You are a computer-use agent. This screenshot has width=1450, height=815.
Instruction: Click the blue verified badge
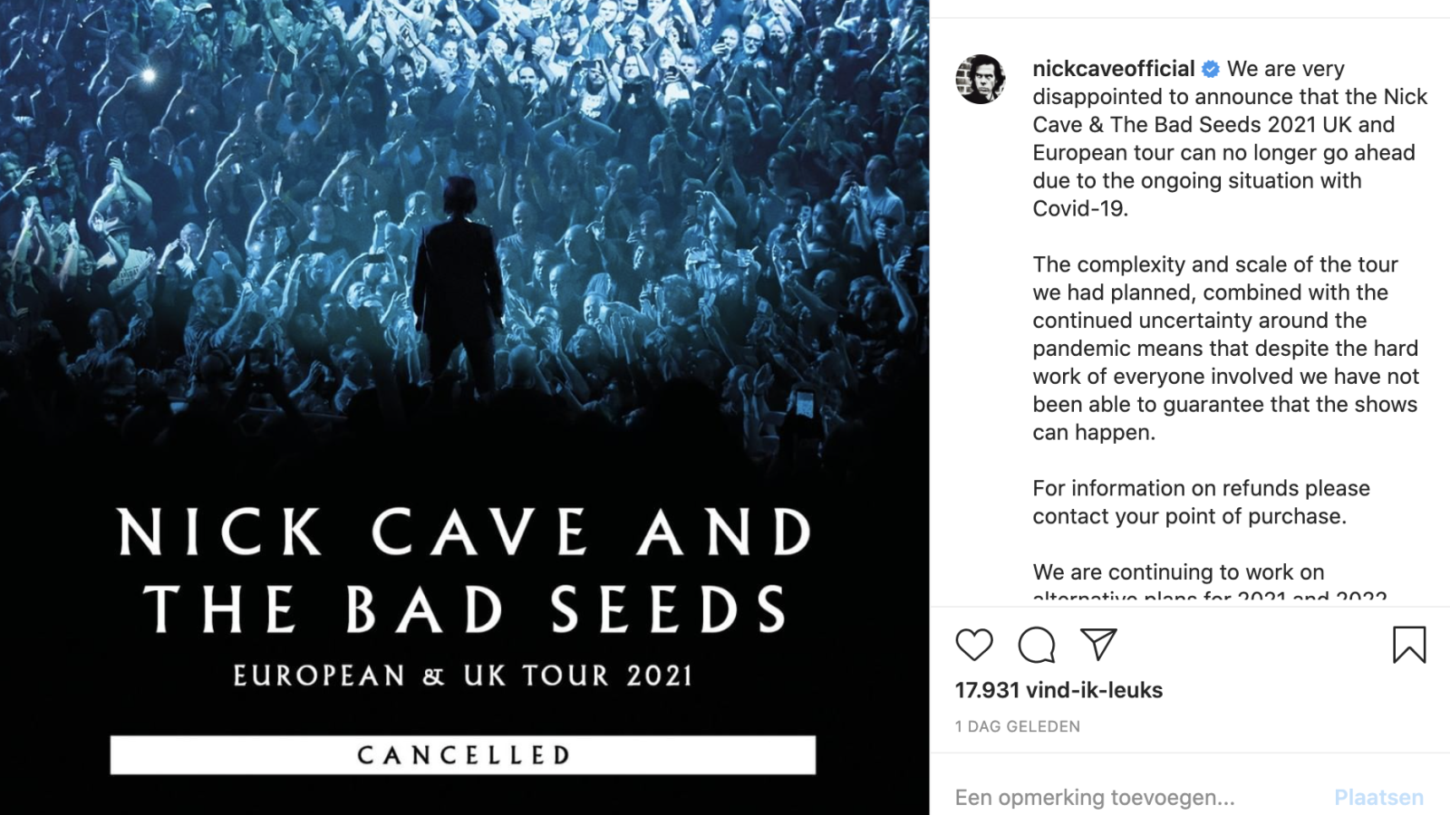tap(1211, 69)
